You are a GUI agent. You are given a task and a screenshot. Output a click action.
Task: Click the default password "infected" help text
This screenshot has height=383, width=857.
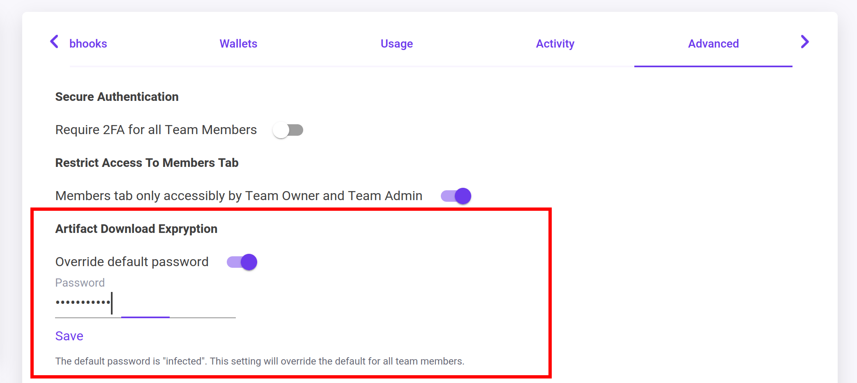click(260, 361)
